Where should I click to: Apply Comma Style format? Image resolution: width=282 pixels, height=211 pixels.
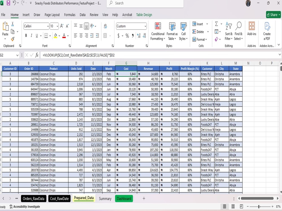pos(133,35)
